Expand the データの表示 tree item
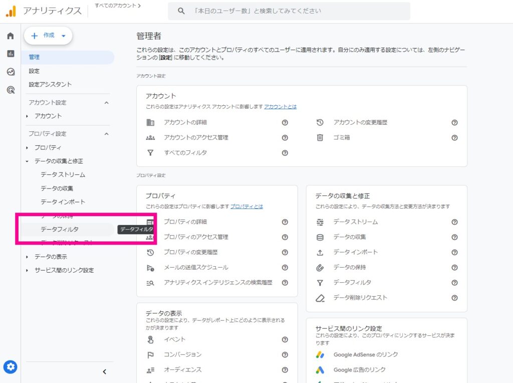Screen dimensions: 513x383 tap(27, 257)
